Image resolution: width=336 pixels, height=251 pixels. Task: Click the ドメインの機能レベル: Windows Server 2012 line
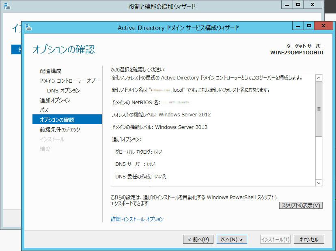159,127
